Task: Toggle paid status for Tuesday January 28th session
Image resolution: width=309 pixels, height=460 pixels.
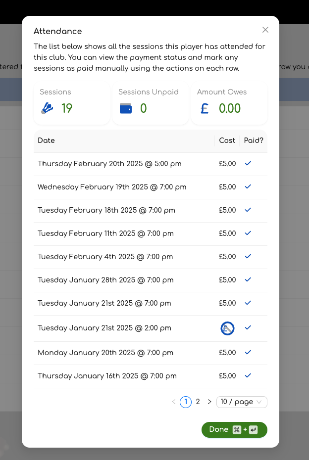Action: (248, 279)
